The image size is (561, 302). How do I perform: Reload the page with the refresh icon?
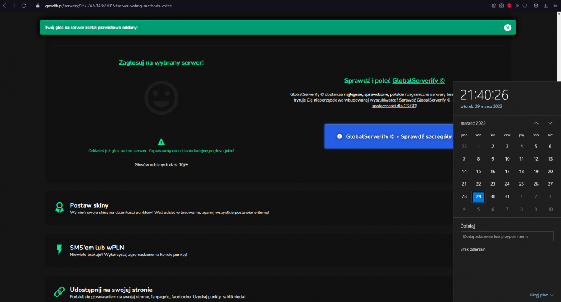[24, 6]
